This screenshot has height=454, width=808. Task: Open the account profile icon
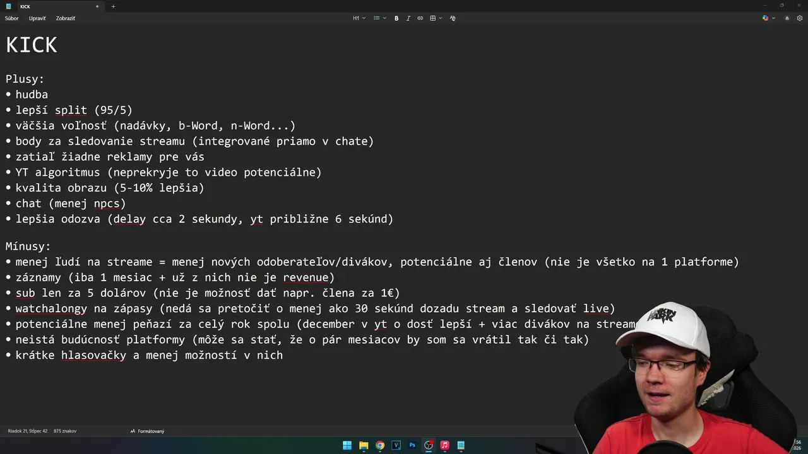pos(787,18)
